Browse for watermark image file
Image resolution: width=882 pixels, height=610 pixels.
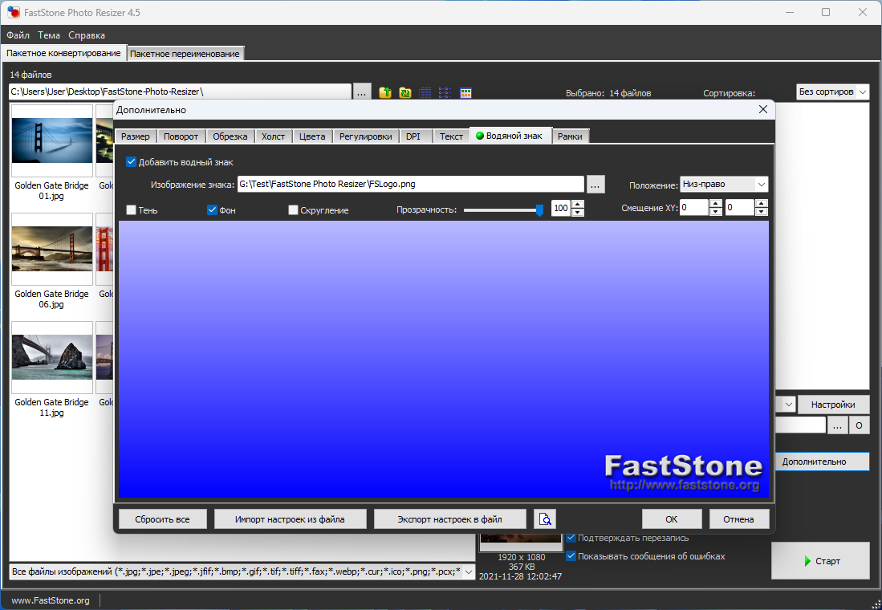coord(595,185)
